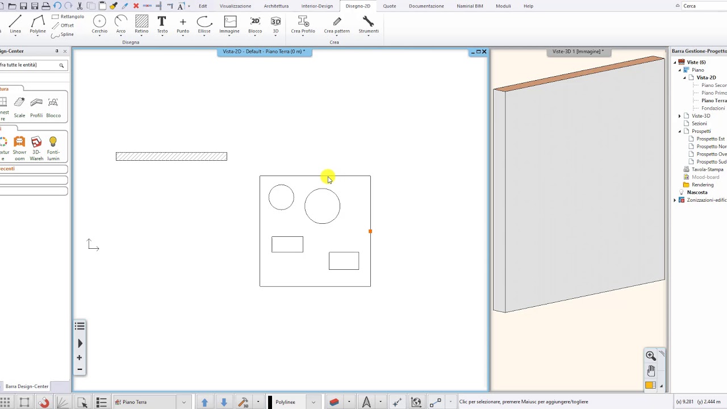Choose the Cerchio circle tool
The width and height of the screenshot is (727, 409).
pyautogui.click(x=99, y=24)
